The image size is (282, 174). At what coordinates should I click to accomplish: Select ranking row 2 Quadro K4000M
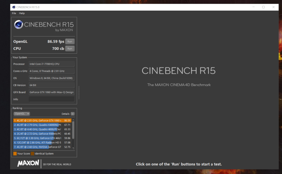[x=42, y=125]
